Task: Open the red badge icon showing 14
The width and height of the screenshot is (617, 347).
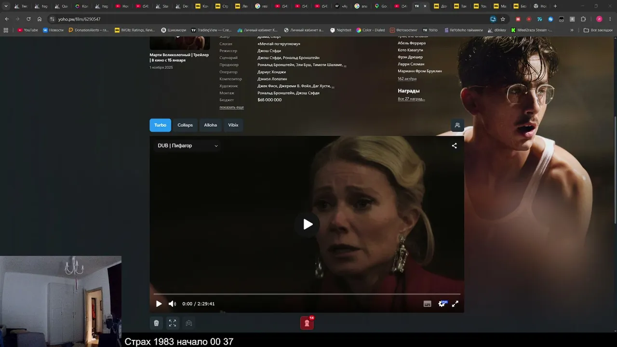Action: (307, 322)
